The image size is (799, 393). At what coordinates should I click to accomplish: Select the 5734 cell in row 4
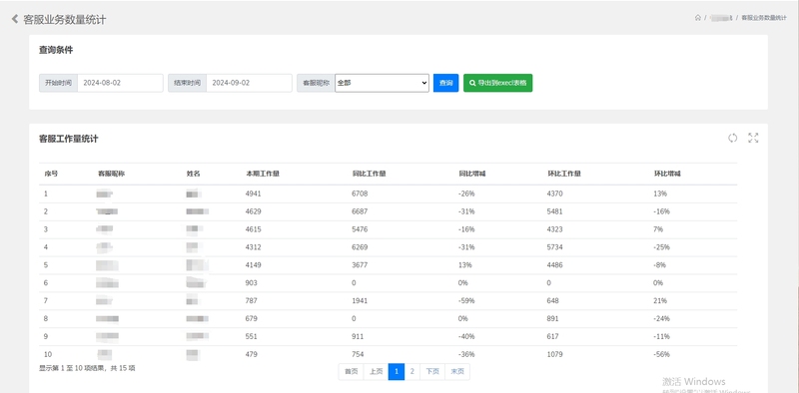coord(555,247)
